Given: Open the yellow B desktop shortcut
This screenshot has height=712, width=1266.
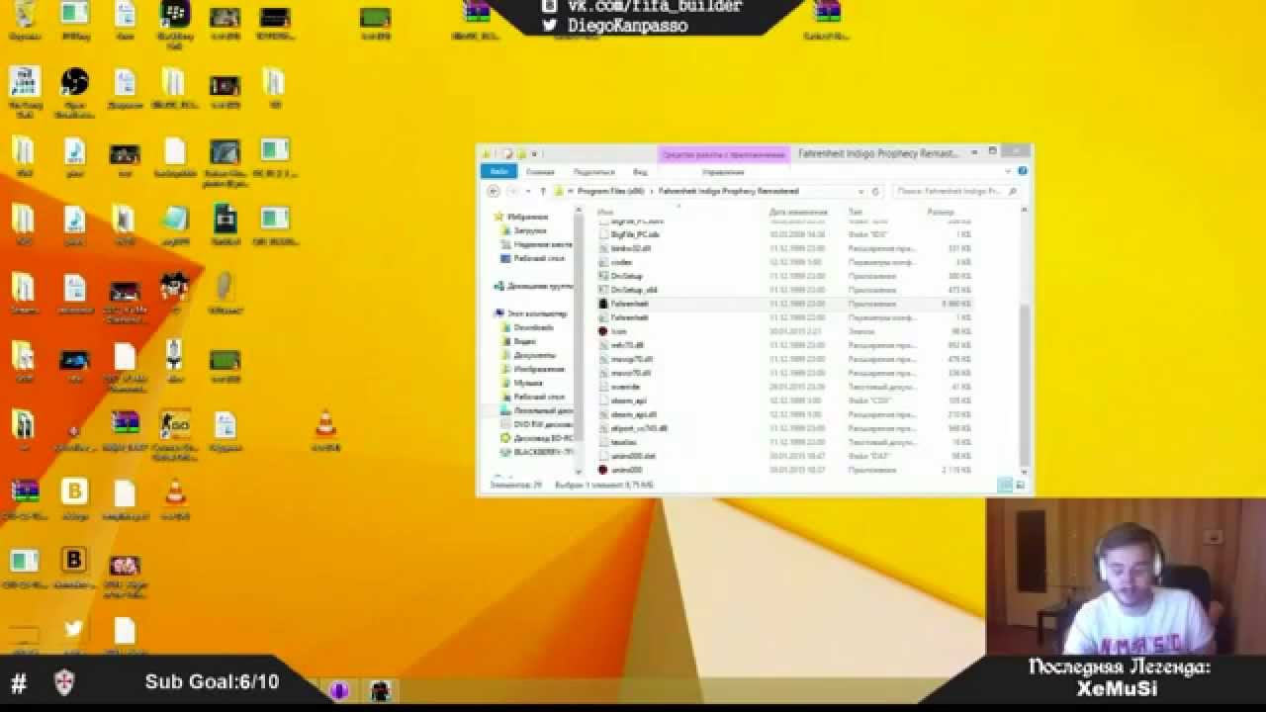Looking at the screenshot, I should coord(74,496).
